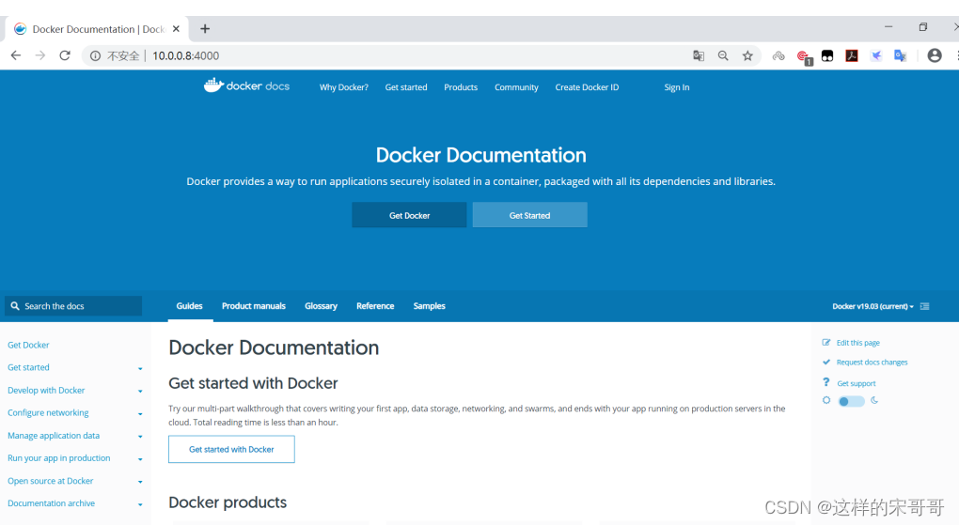Click the Get started with Docker button
The height and width of the screenshot is (525, 959).
pos(231,449)
